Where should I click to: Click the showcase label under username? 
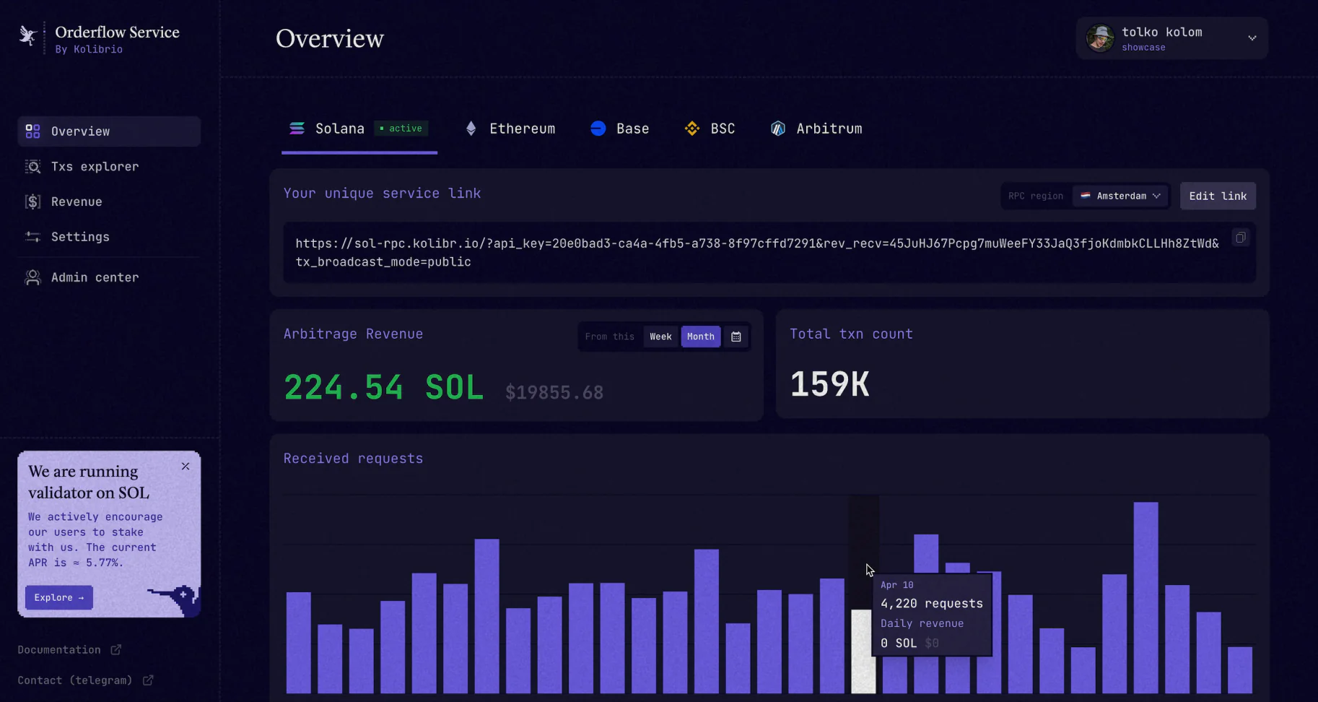click(x=1143, y=48)
